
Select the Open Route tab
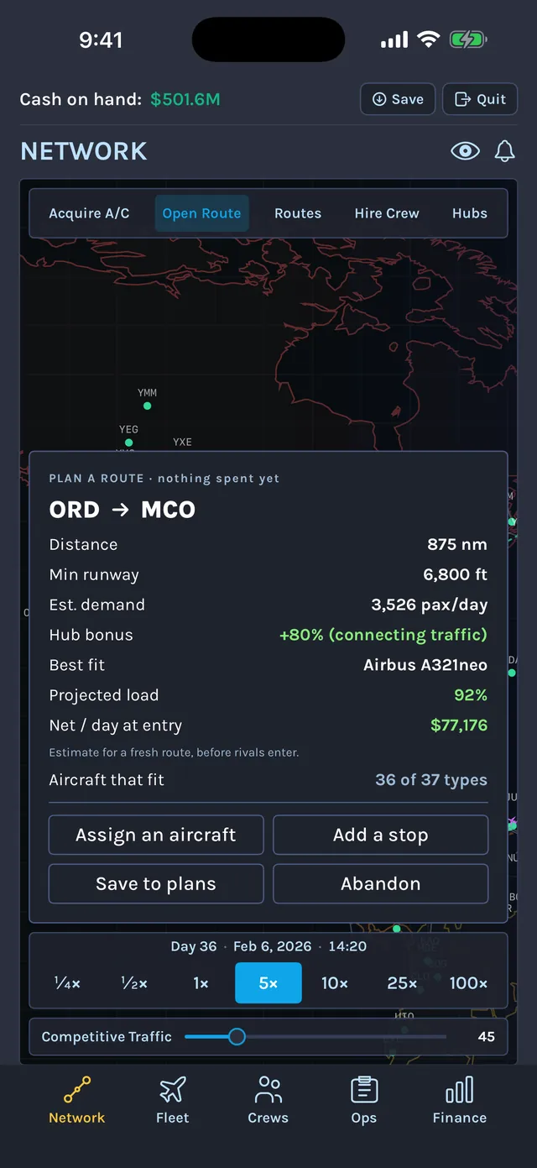pos(201,213)
